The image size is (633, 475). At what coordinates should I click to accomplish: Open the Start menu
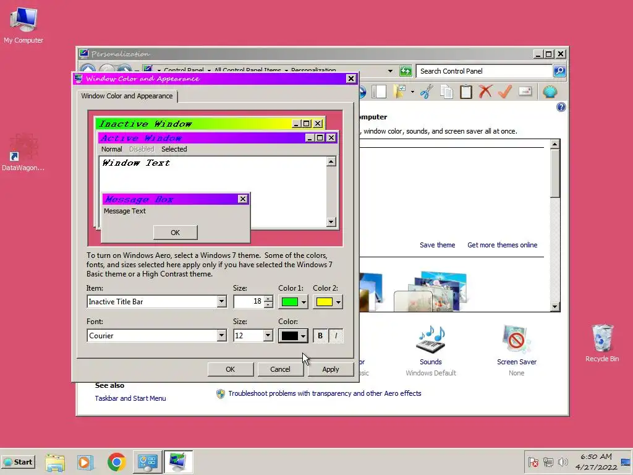[x=19, y=462]
